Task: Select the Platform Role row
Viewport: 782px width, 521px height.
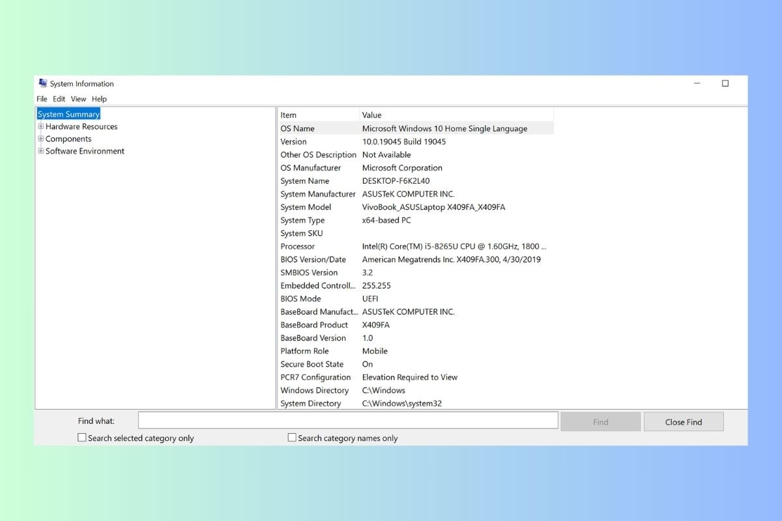Action: [416, 351]
